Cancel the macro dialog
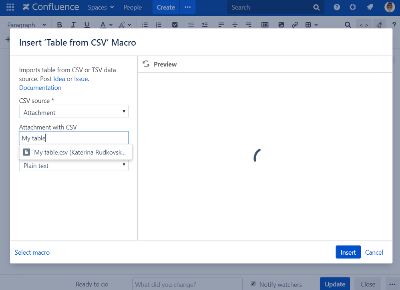 374,252
